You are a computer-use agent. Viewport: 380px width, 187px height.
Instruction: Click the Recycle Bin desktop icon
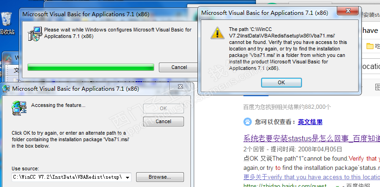click(7, 19)
